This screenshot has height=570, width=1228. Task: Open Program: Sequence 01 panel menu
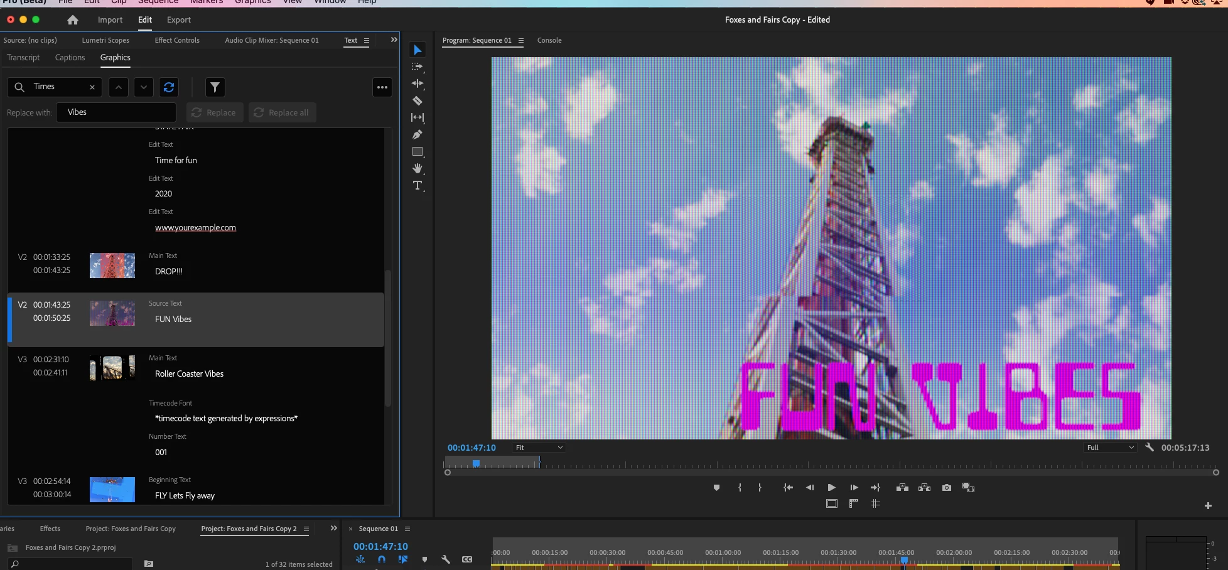(521, 40)
